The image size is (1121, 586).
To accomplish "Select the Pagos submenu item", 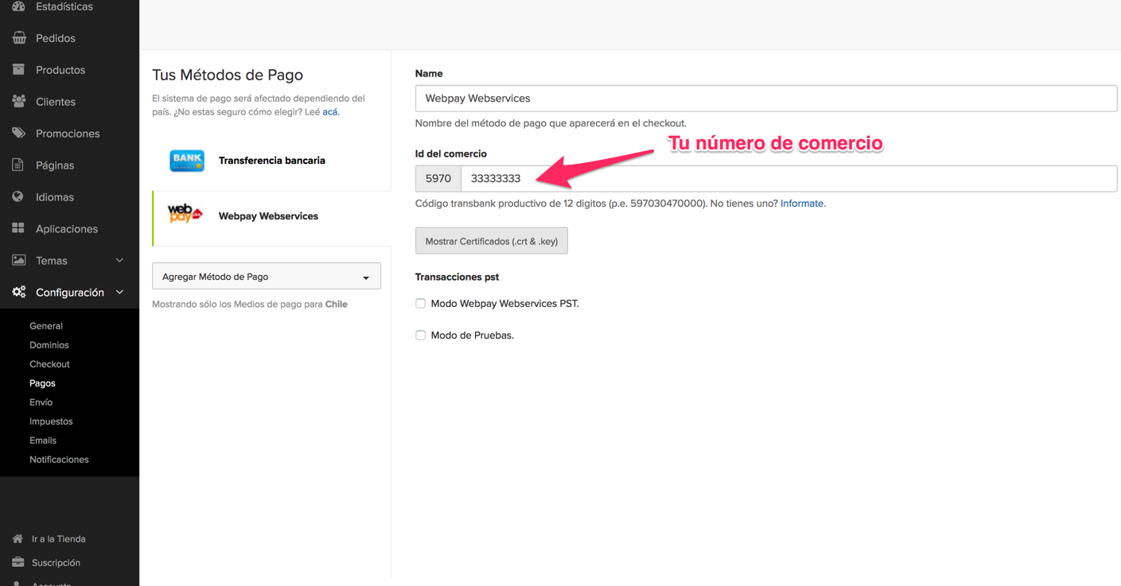I will [x=42, y=383].
